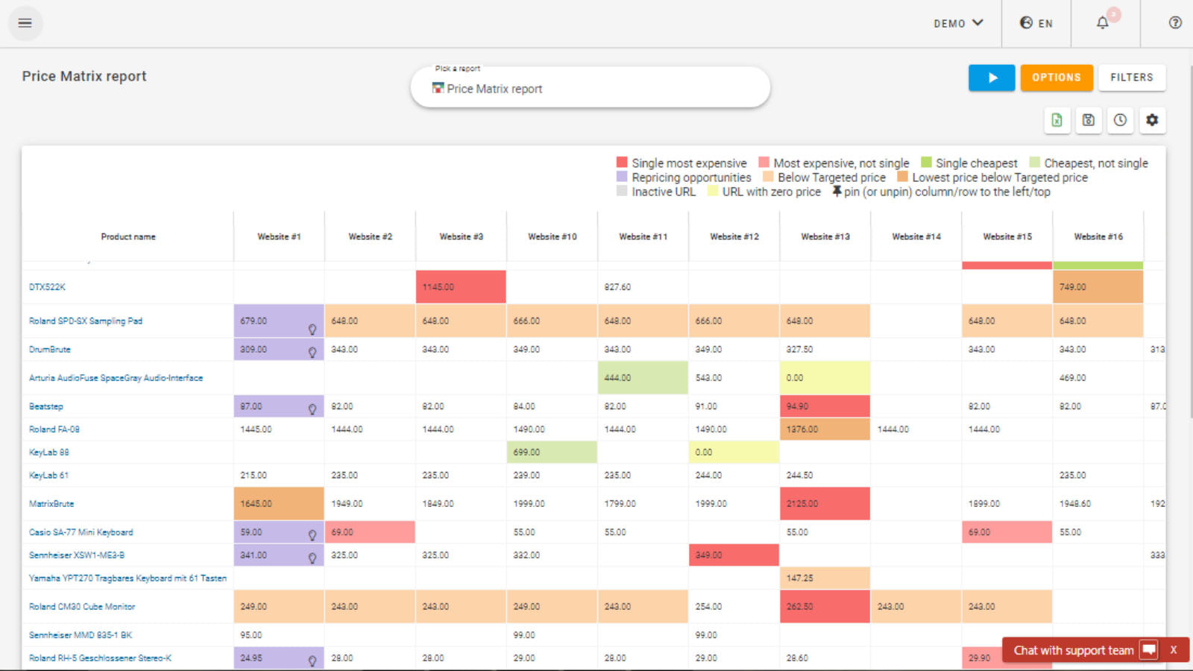
Task: Click the help question mark icon
Action: (1175, 23)
